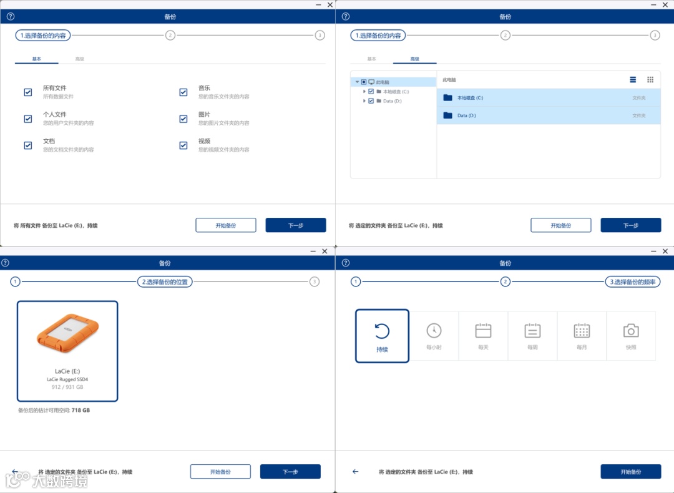Switch file browser to grid view icon
The height and width of the screenshot is (493, 674).
650,79
